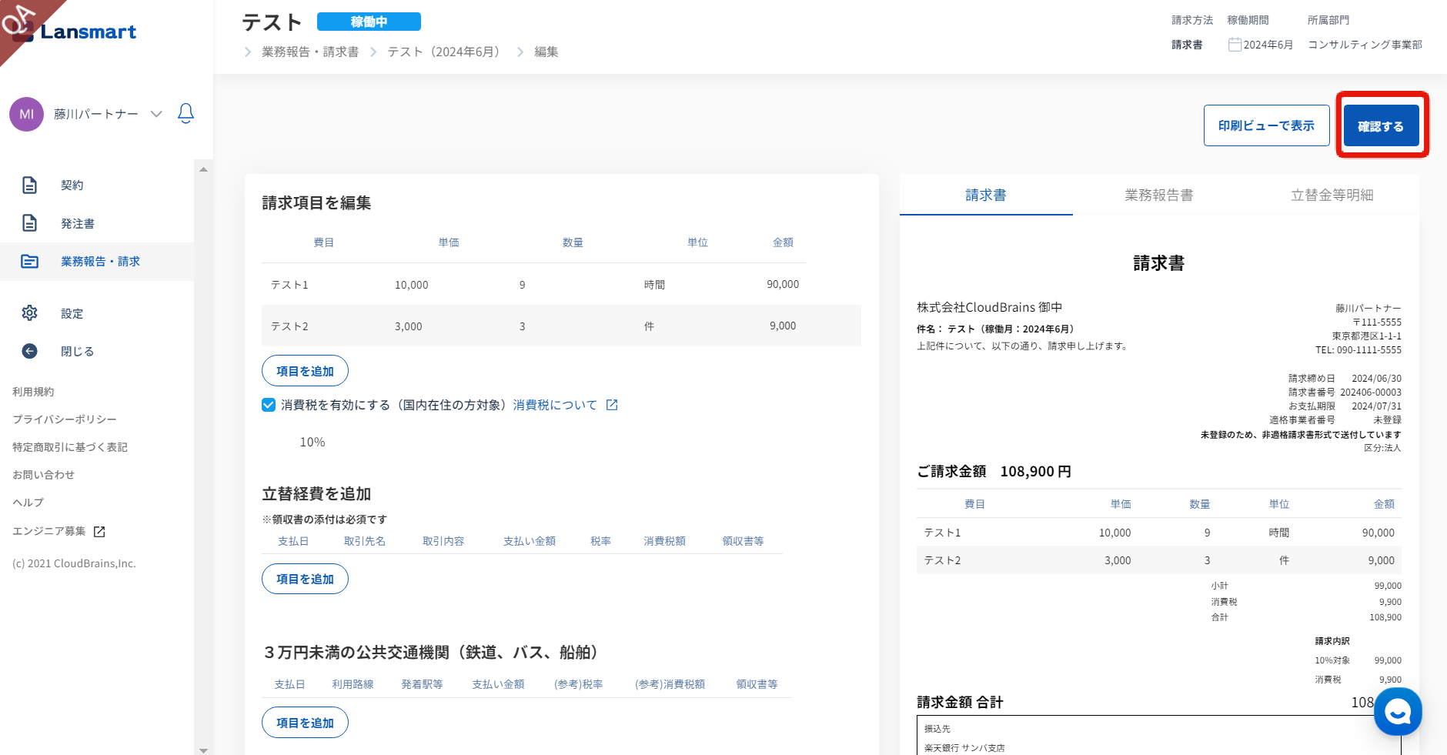The height and width of the screenshot is (755, 1447).
Task: Click the 契約 document icon in sidebar
Action: tap(29, 185)
